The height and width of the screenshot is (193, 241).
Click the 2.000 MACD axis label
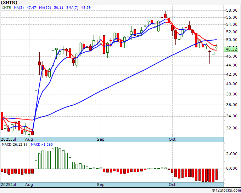point(232,154)
